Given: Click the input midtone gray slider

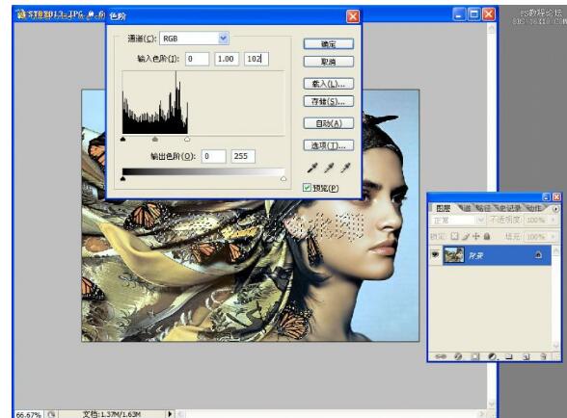Looking at the screenshot, I should coord(155,139).
